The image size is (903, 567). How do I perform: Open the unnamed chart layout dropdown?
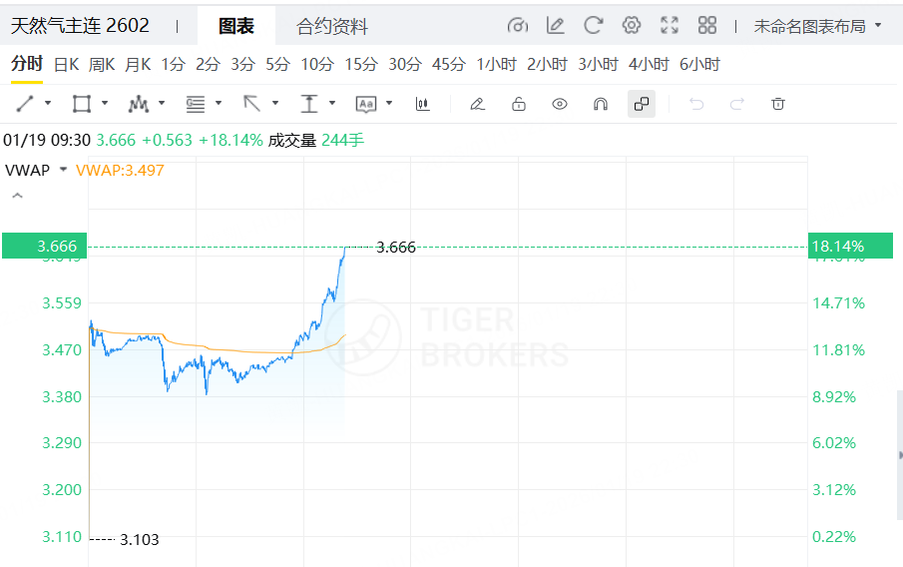pyautogui.click(x=817, y=26)
